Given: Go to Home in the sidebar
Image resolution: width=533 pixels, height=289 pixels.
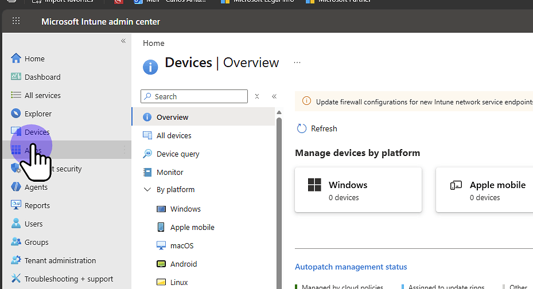Looking at the screenshot, I should click(34, 58).
